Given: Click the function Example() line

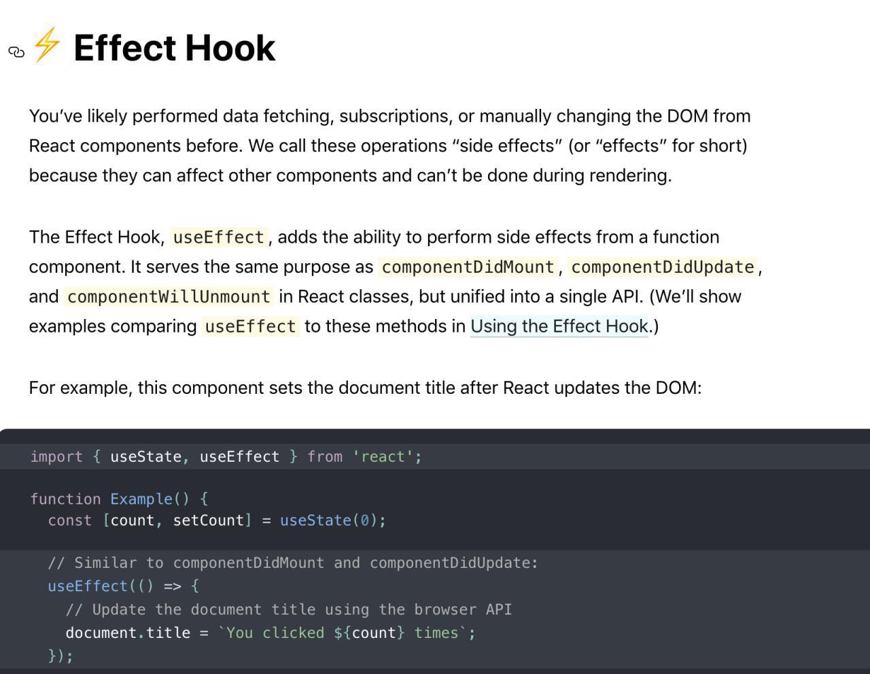Looking at the screenshot, I should click(119, 499).
